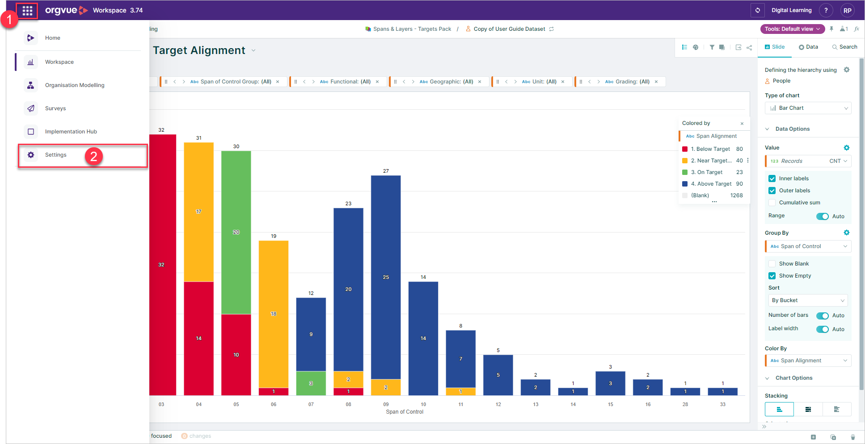Open Organisation Modelling menu item
This screenshot has width=865, height=444.
coord(75,85)
